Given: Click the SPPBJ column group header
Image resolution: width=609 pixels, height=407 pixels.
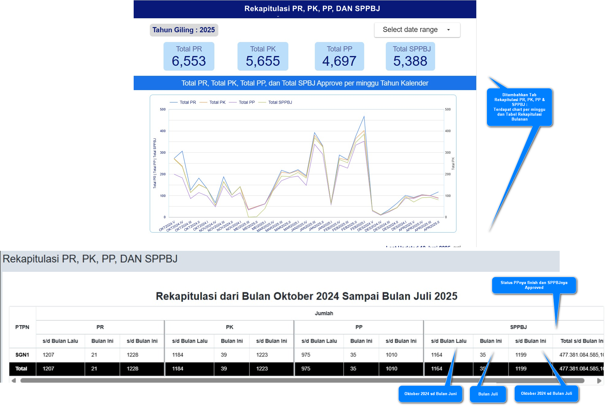Looking at the screenshot, I should (x=518, y=327).
